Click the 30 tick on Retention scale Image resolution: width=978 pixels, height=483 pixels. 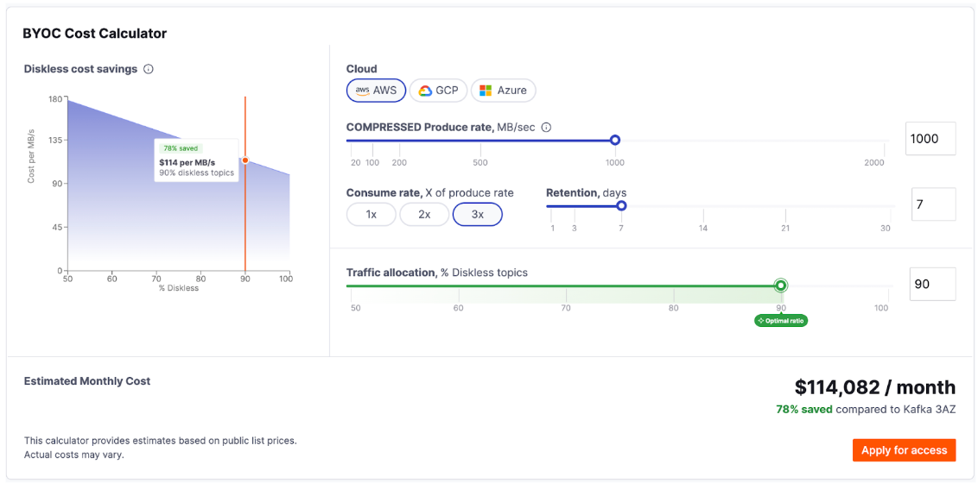(885, 229)
